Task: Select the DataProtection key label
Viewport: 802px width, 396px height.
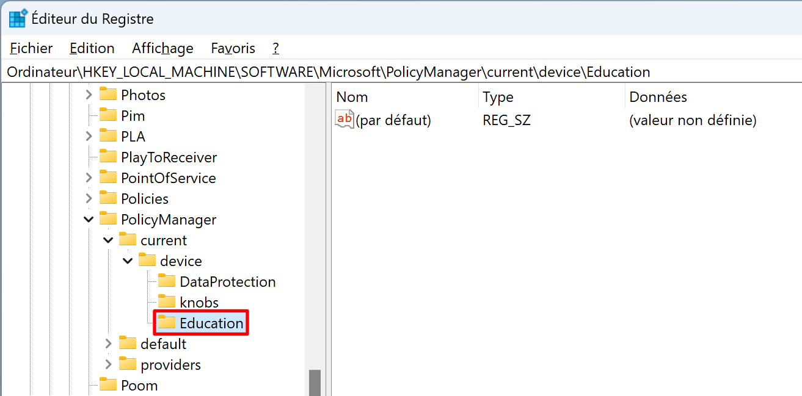Action: (228, 281)
